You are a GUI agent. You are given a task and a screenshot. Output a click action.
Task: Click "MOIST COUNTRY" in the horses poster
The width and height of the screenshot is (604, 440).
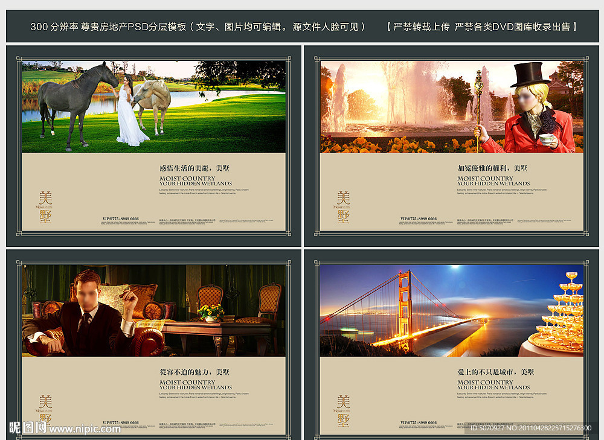pyautogui.click(x=187, y=178)
